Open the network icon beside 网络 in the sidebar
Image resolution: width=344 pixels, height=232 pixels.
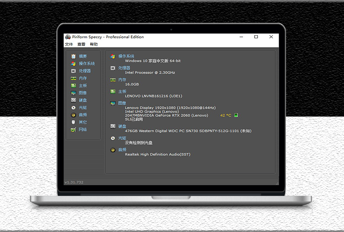[x=74, y=129]
